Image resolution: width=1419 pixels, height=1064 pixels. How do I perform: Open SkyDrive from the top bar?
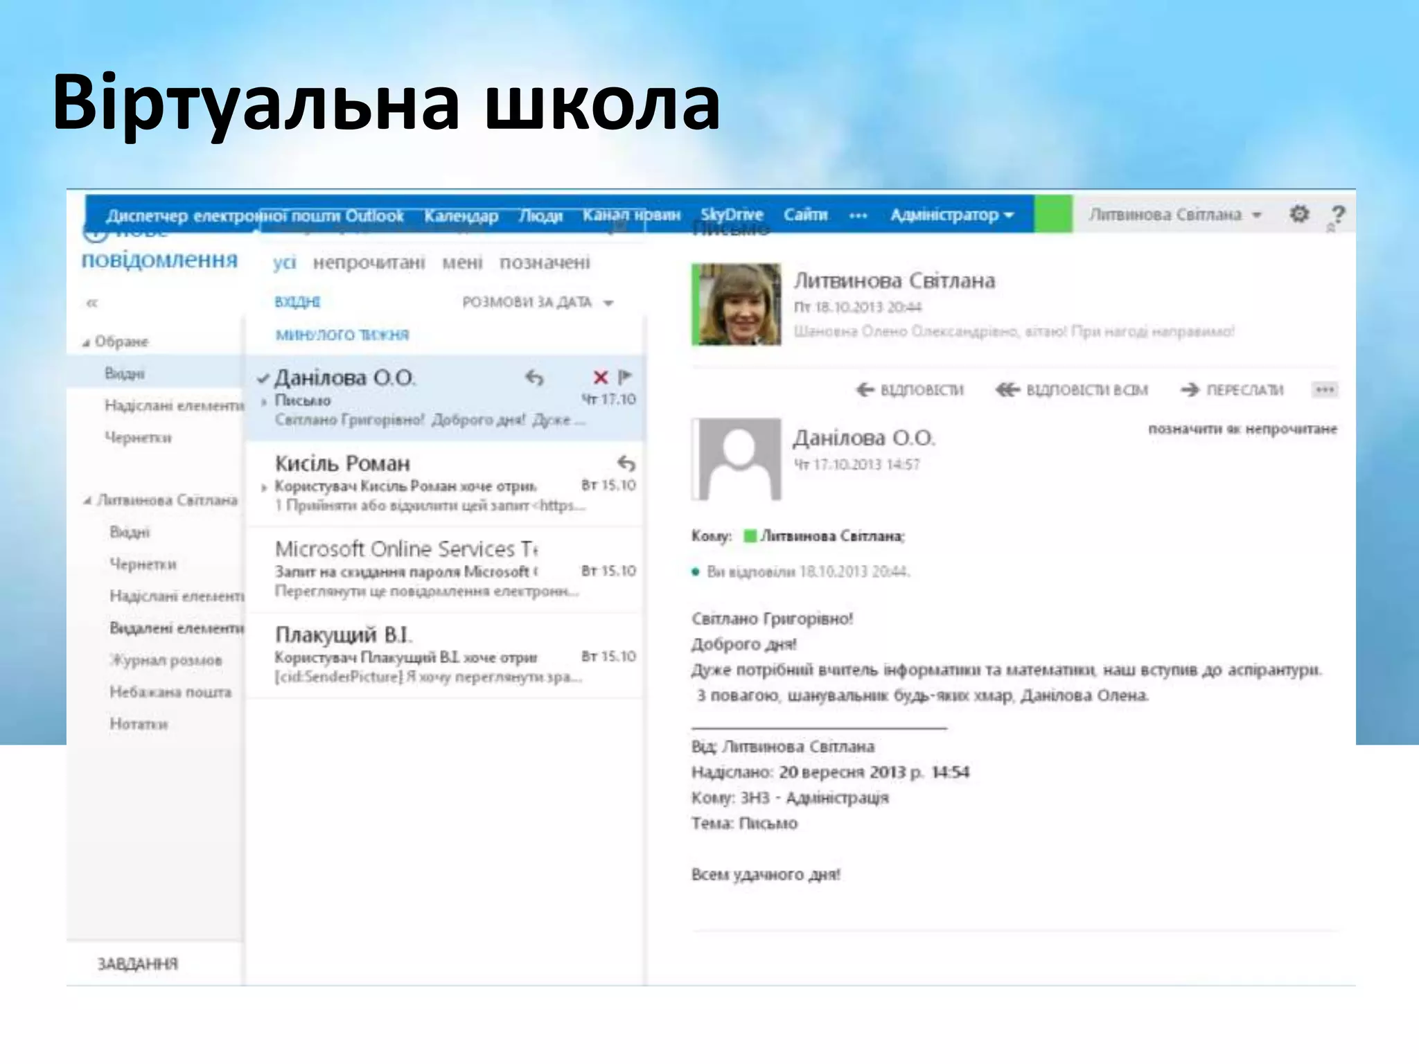coord(731,215)
